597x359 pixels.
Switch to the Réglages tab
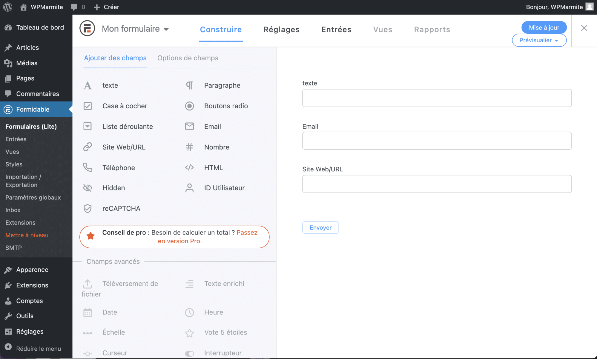point(281,30)
